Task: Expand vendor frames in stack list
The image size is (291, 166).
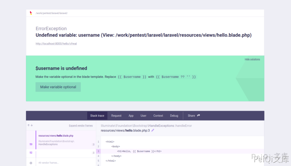Action: tap(81, 126)
